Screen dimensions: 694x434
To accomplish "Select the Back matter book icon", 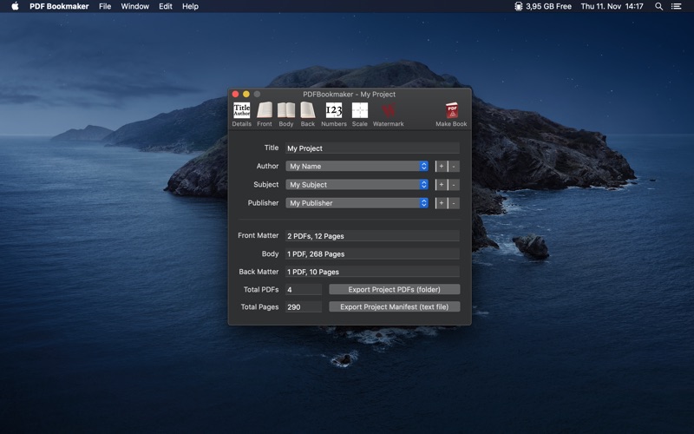I will [x=308, y=115].
